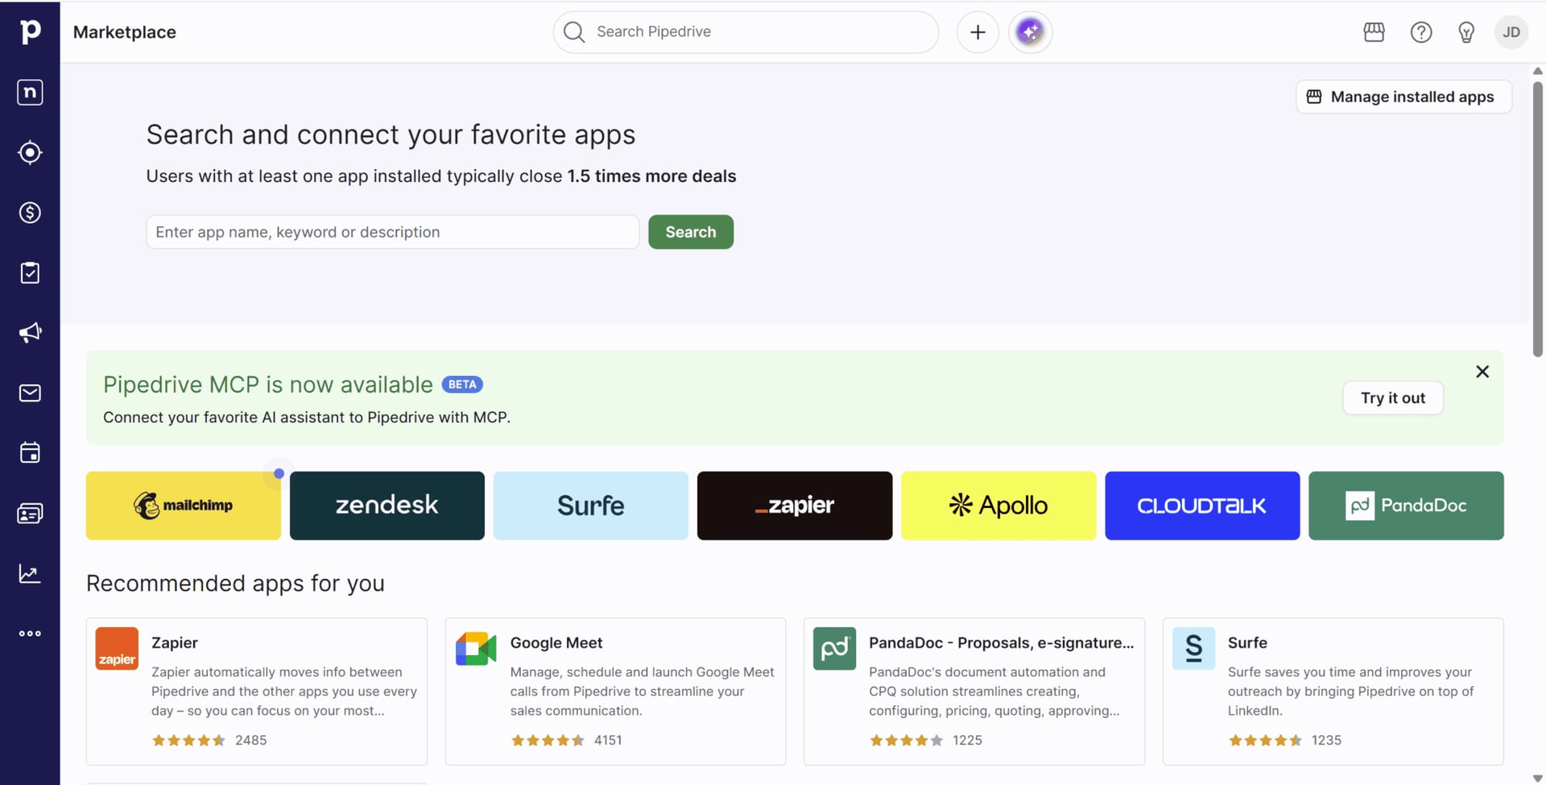Open the CloudTalk featured banner
The image size is (1546, 785).
pos(1202,506)
